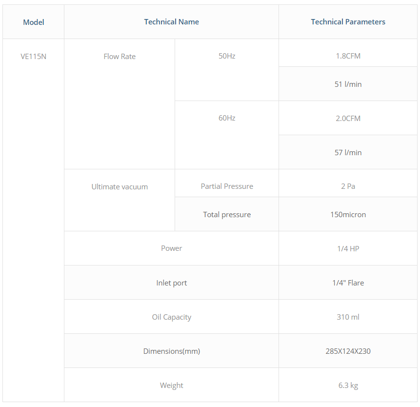Select the Ultimate vacuum cell
This screenshot has height=407, width=420.
pos(120,187)
